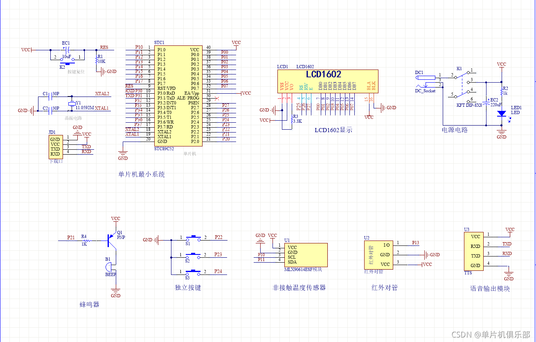Click the '单片机最小系统' section title

[x=142, y=174]
